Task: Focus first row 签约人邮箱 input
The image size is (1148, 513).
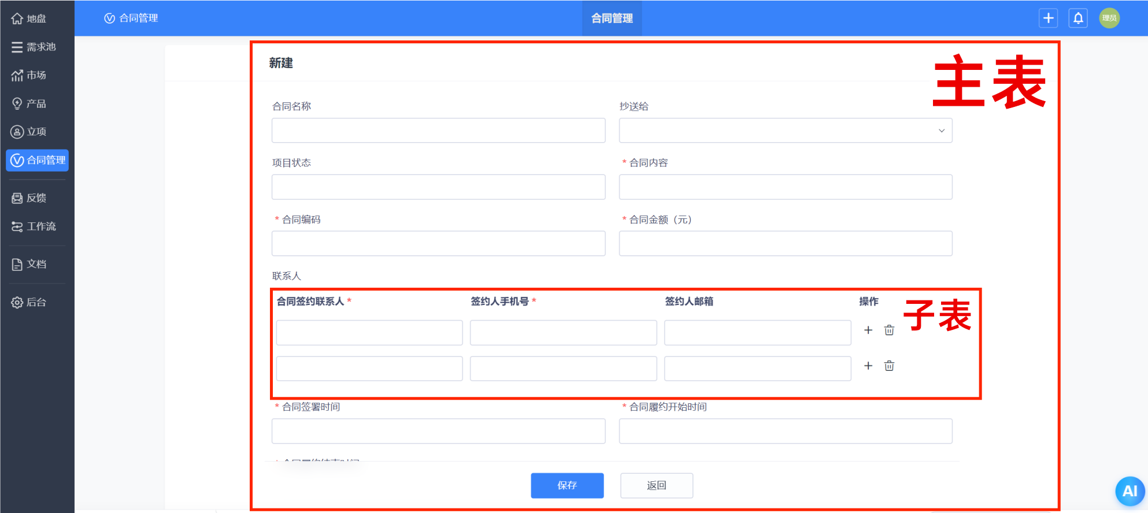Action: coord(758,333)
